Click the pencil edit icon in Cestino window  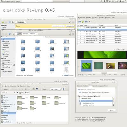pos(70,22)
